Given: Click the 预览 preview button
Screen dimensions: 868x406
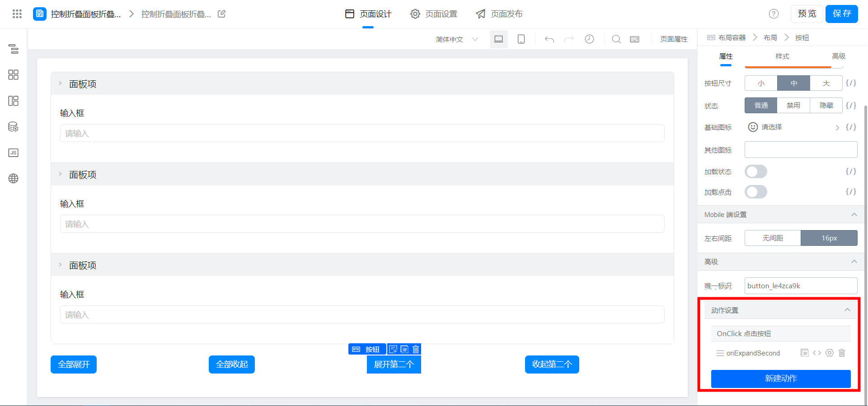Looking at the screenshot, I should coord(807,14).
